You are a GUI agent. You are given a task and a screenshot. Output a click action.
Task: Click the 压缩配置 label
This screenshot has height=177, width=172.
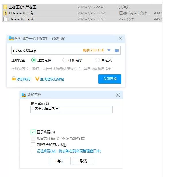(19, 60)
